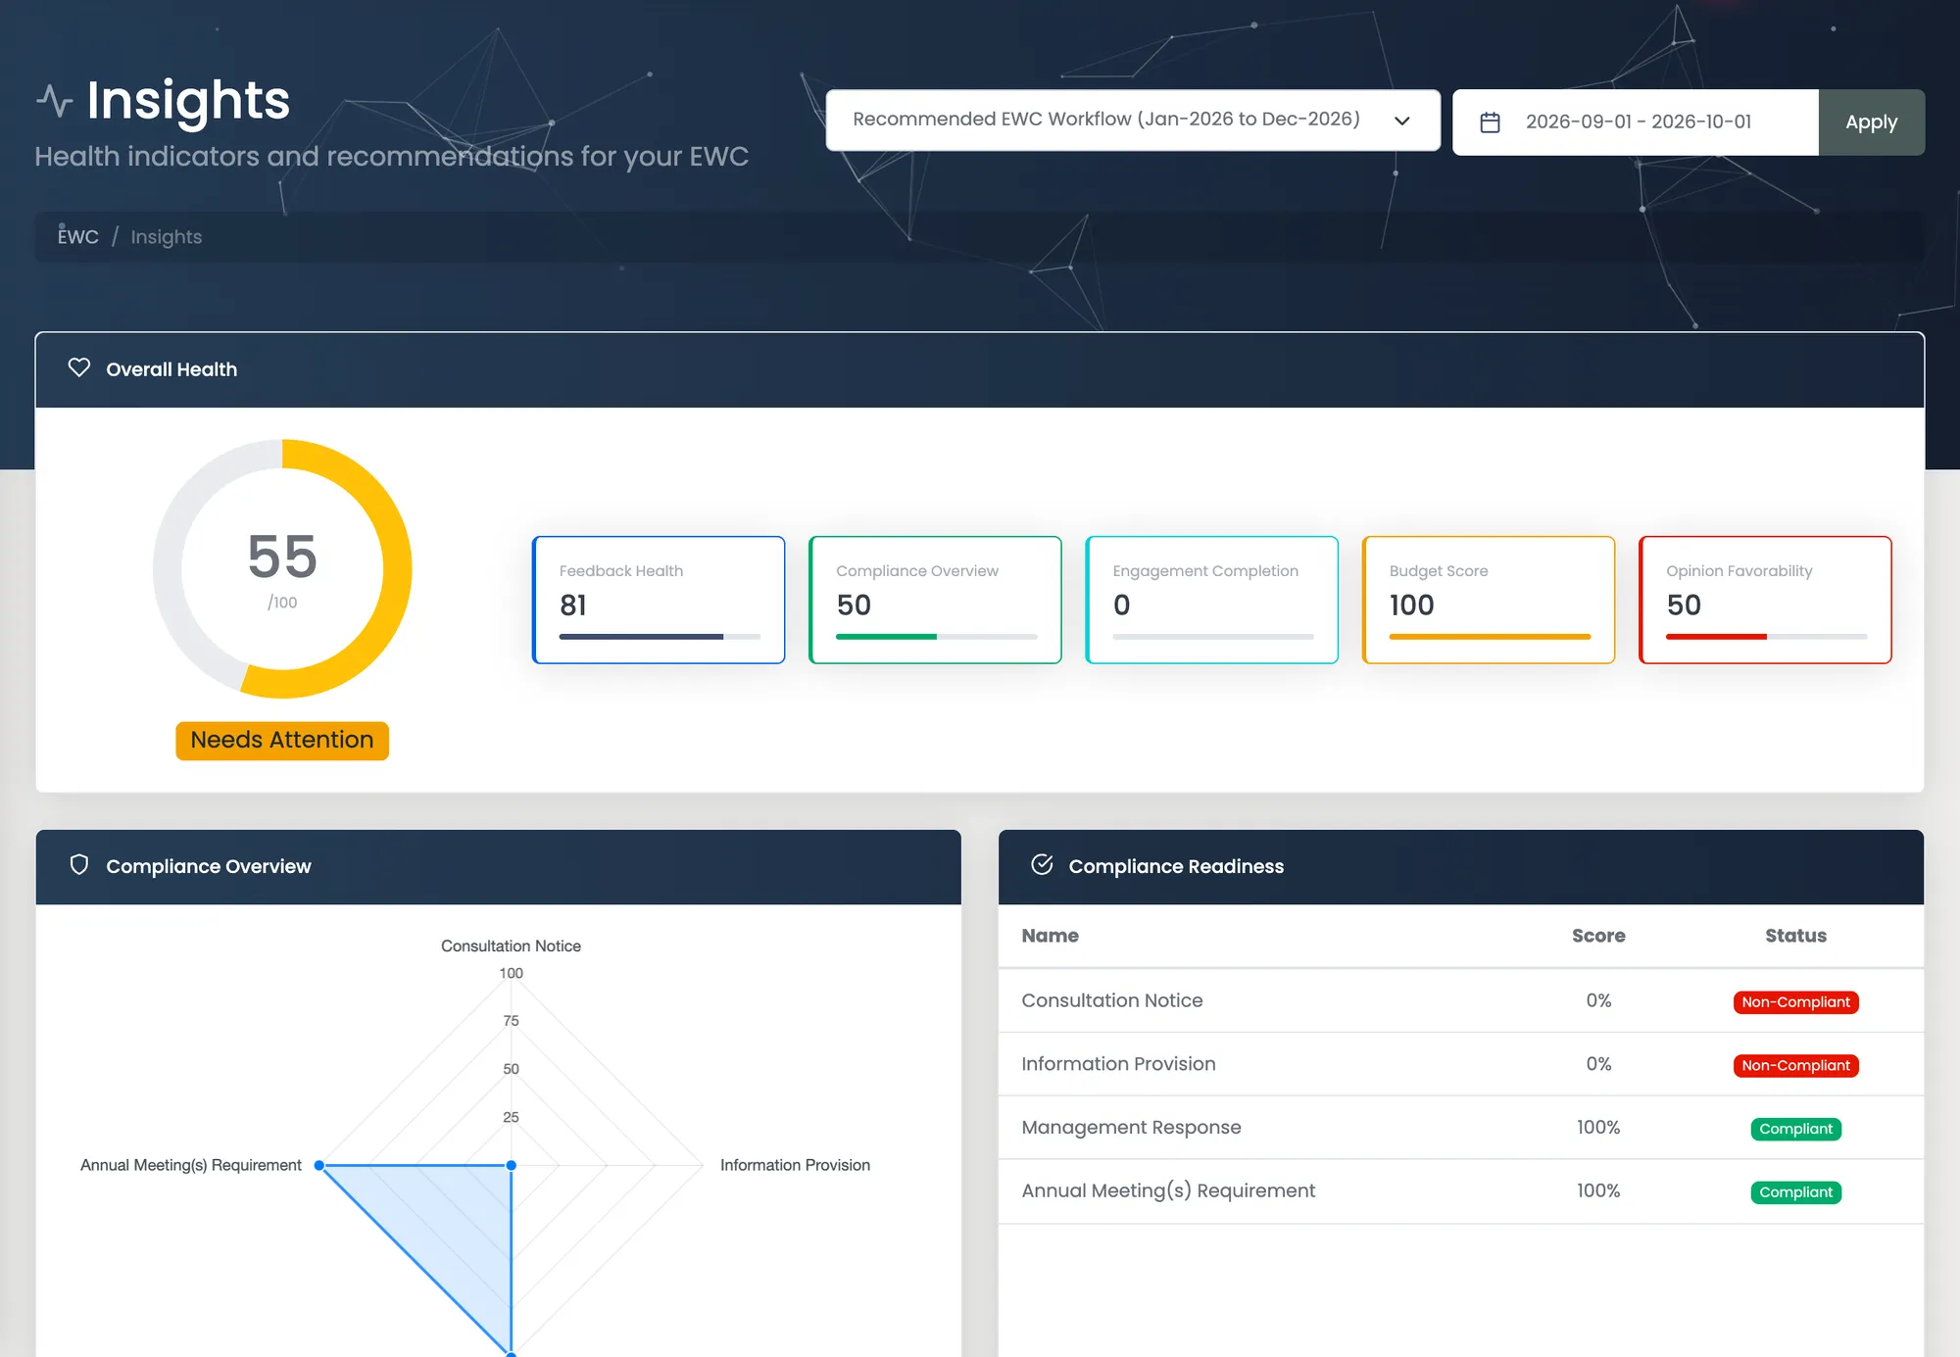The image size is (1960, 1357).
Task: Select the Feedback Health card
Action: tap(659, 600)
